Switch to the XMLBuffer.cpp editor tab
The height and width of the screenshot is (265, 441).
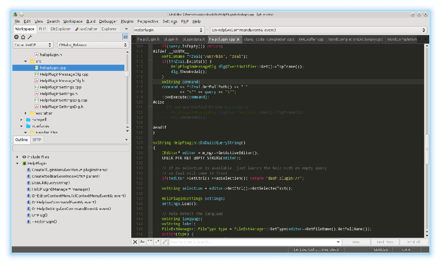(311, 40)
